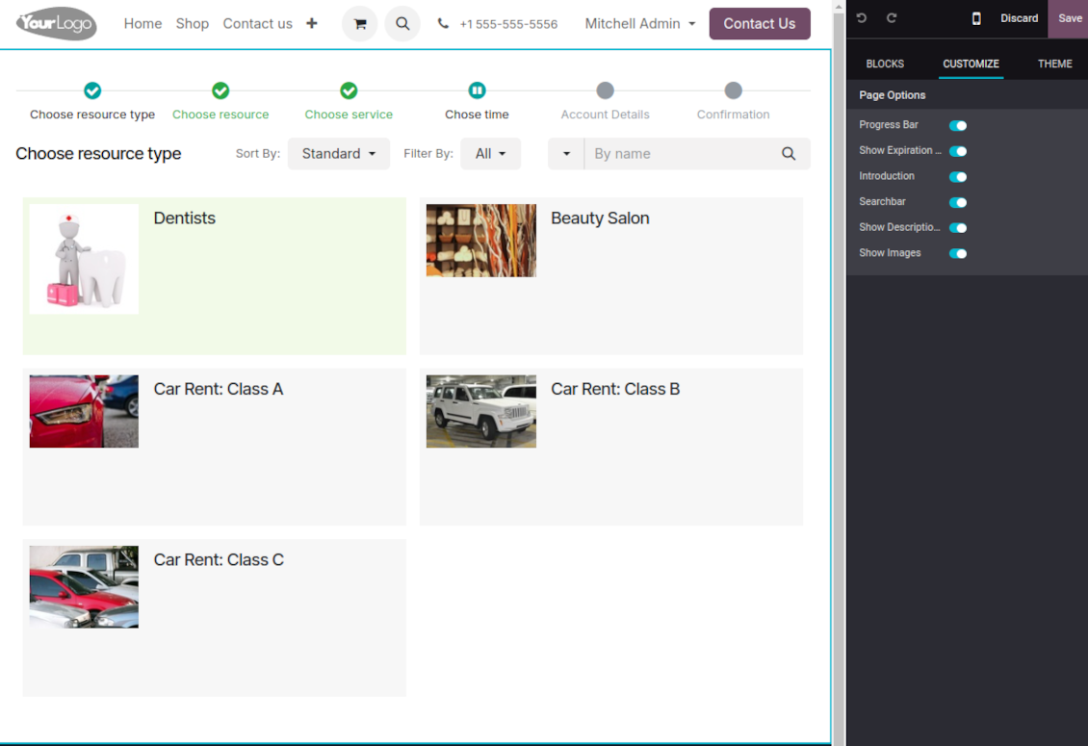This screenshot has height=746, width=1088.
Task: Open the Theme tab
Action: tap(1054, 64)
